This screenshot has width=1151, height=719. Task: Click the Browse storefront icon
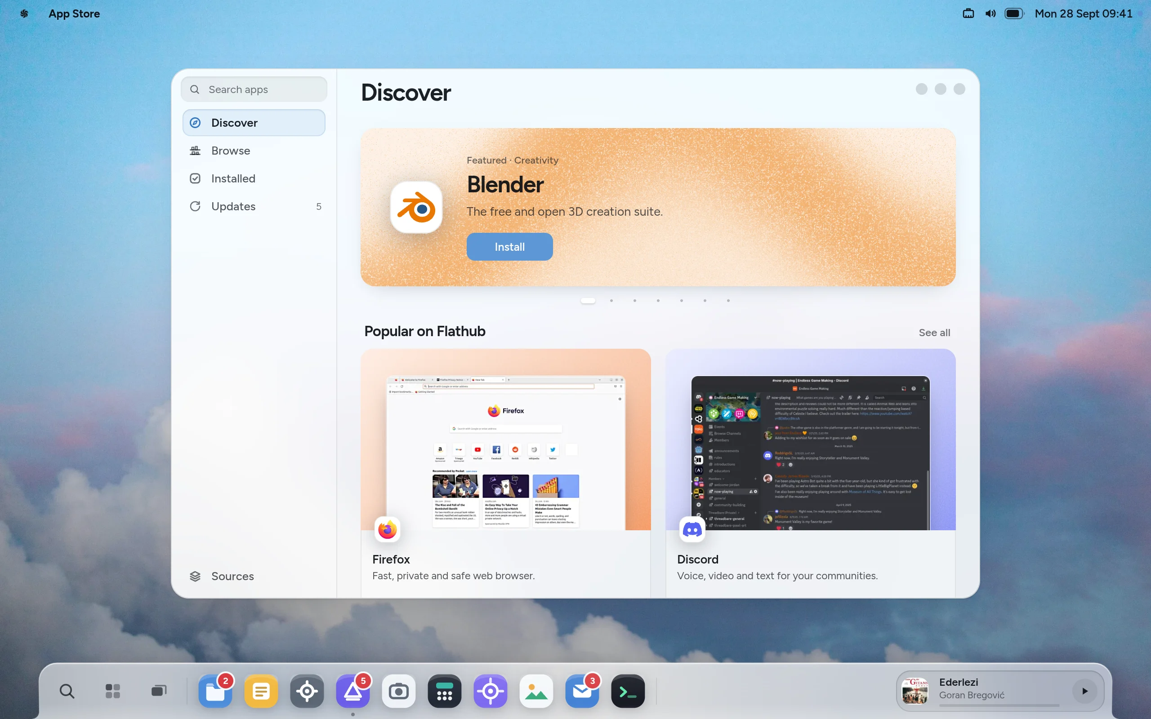click(x=195, y=151)
